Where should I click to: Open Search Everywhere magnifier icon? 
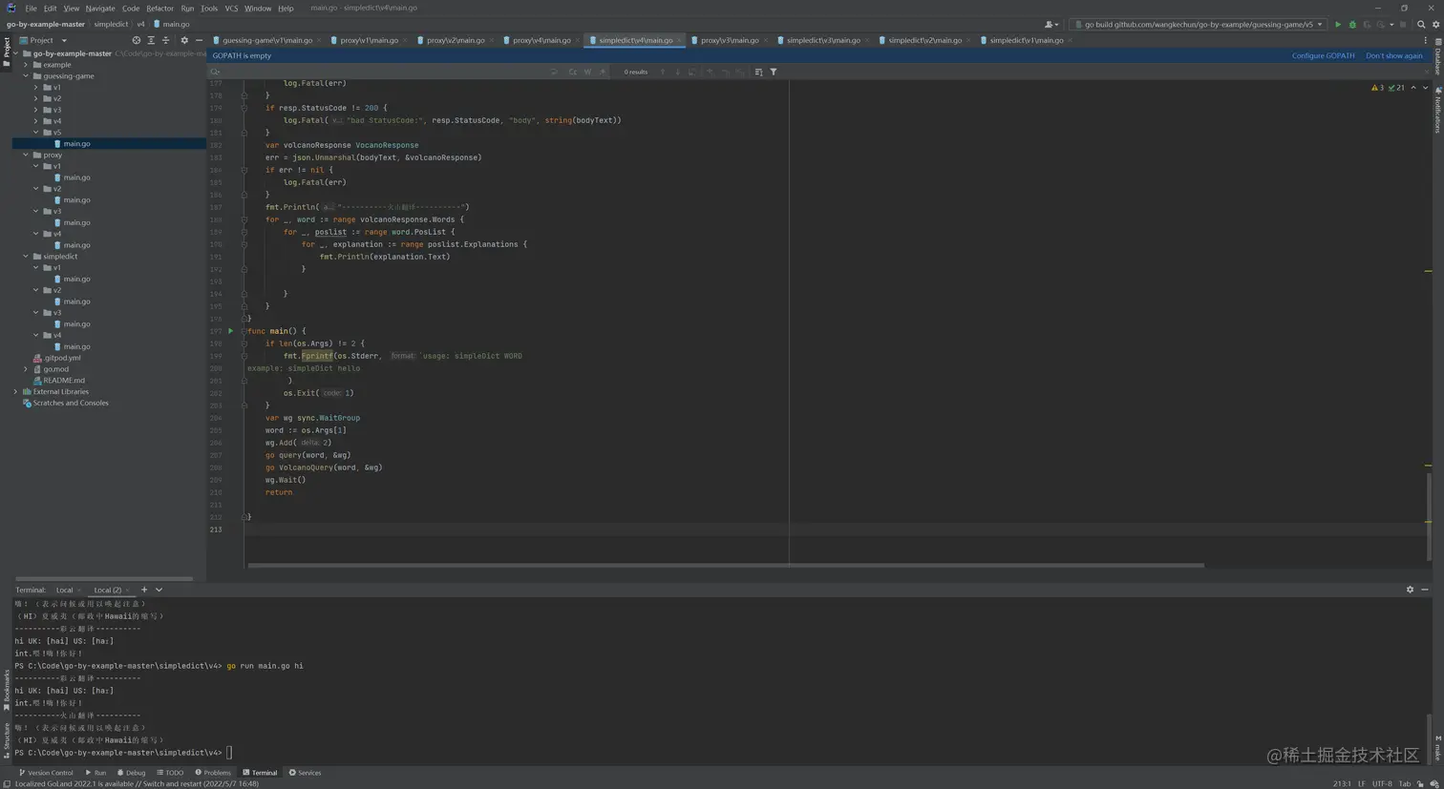[x=1421, y=25]
